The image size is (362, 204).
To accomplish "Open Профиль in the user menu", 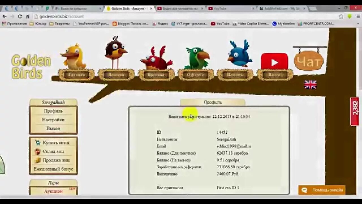I will 53,111.
